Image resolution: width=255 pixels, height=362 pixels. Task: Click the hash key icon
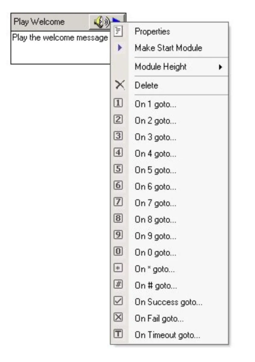click(118, 284)
